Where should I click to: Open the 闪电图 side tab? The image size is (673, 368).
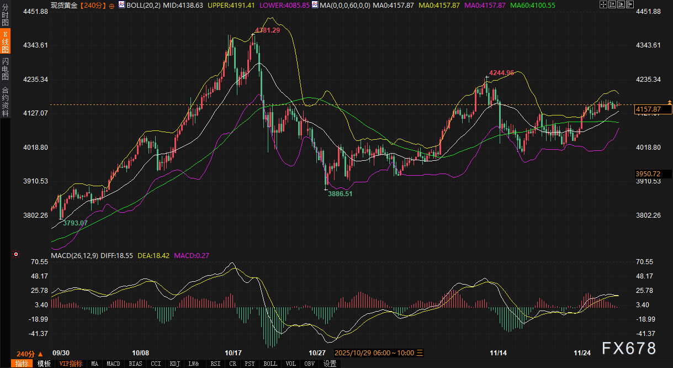coord(5,69)
